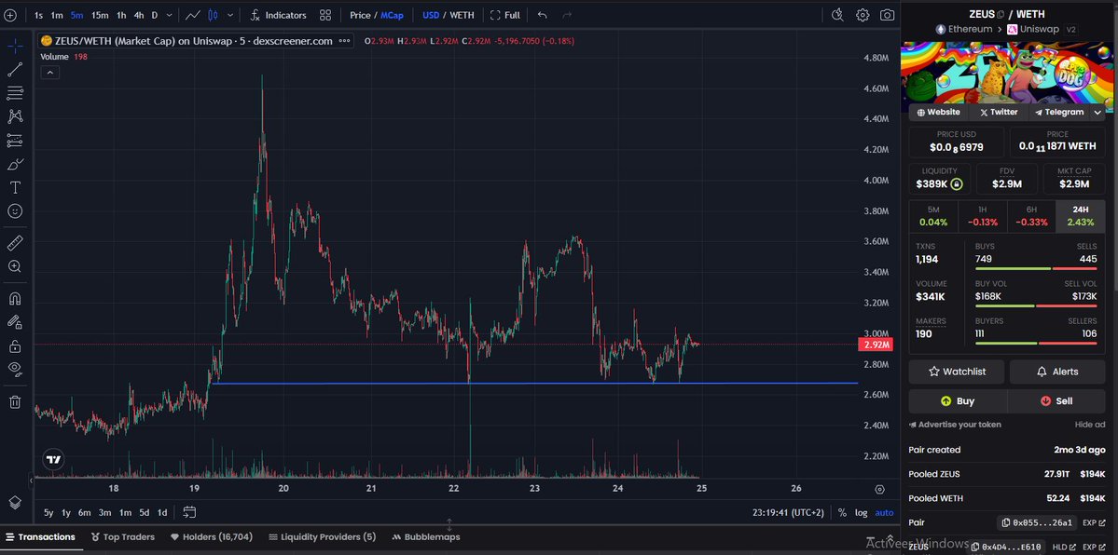Image resolution: width=1118 pixels, height=555 pixels.
Task: Show chart in USD
Action: (431, 15)
